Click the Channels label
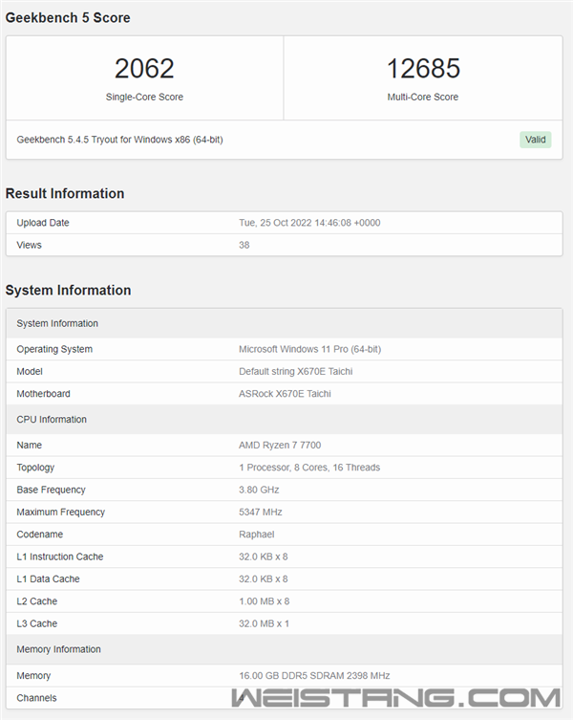This screenshot has height=720, width=573. tap(36, 698)
